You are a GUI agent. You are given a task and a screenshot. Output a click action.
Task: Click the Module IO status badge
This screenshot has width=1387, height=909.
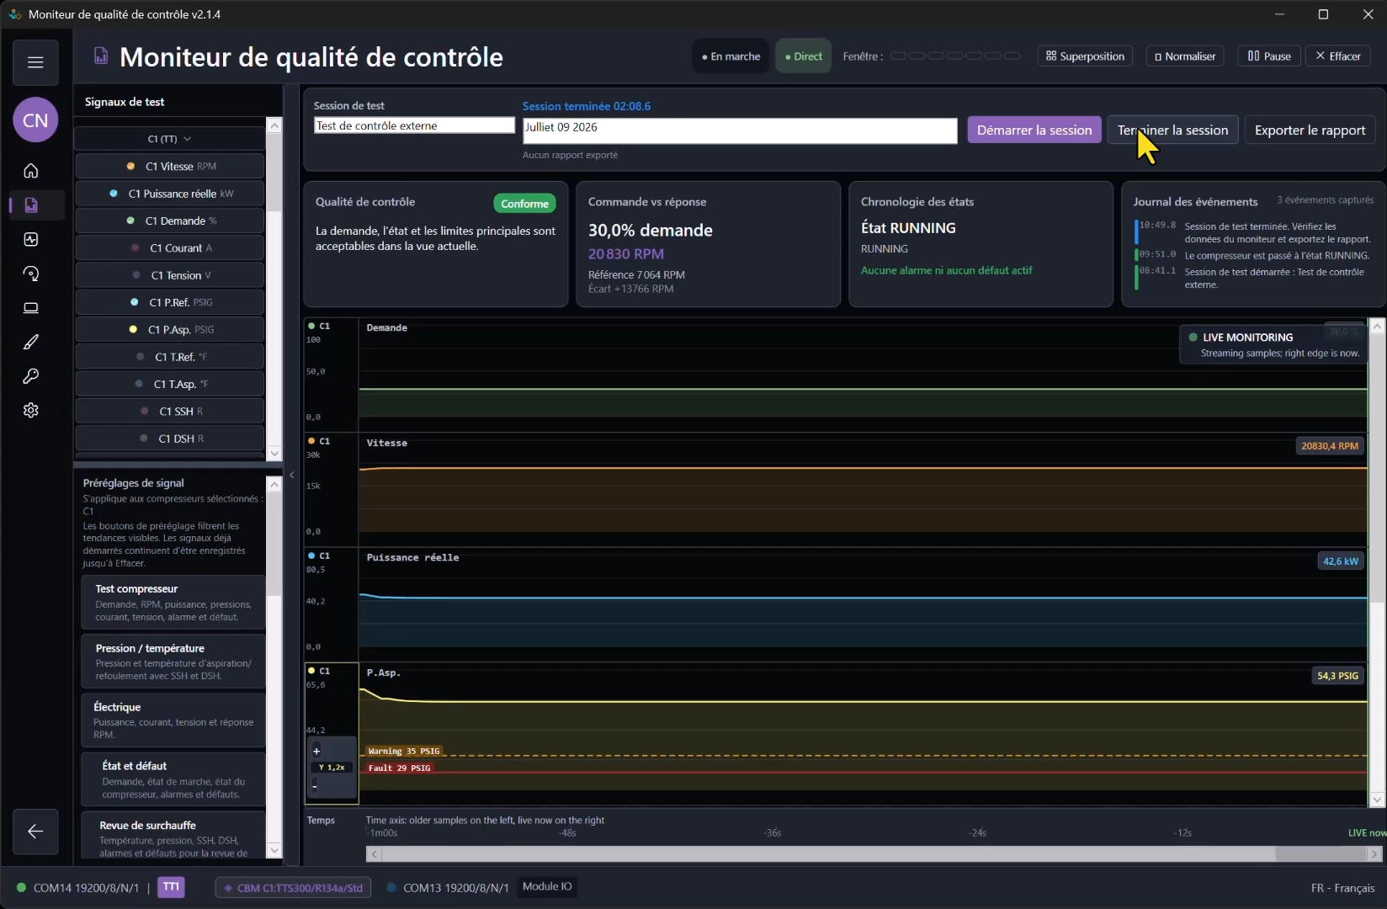click(547, 886)
